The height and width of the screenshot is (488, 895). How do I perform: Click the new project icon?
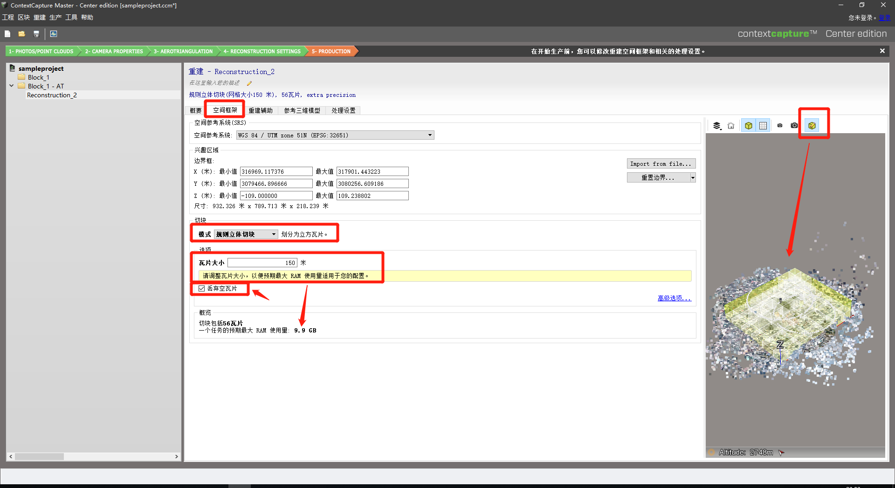[x=7, y=34]
